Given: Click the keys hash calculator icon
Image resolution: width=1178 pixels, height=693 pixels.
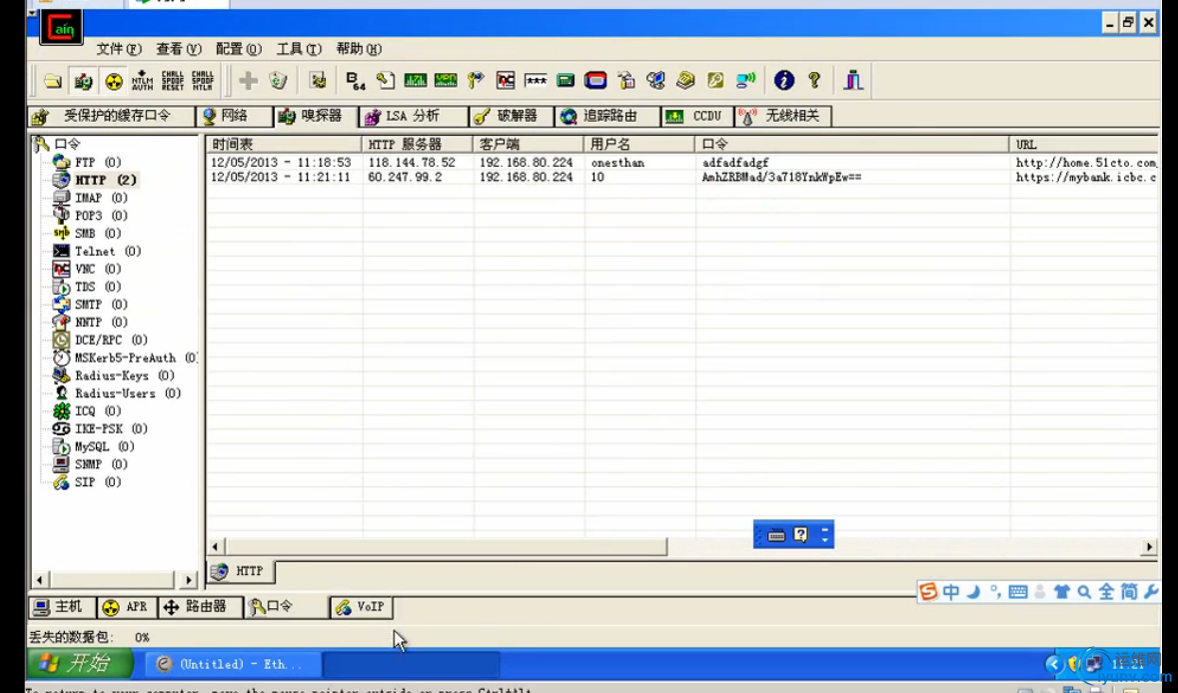Looking at the screenshot, I should [x=476, y=80].
